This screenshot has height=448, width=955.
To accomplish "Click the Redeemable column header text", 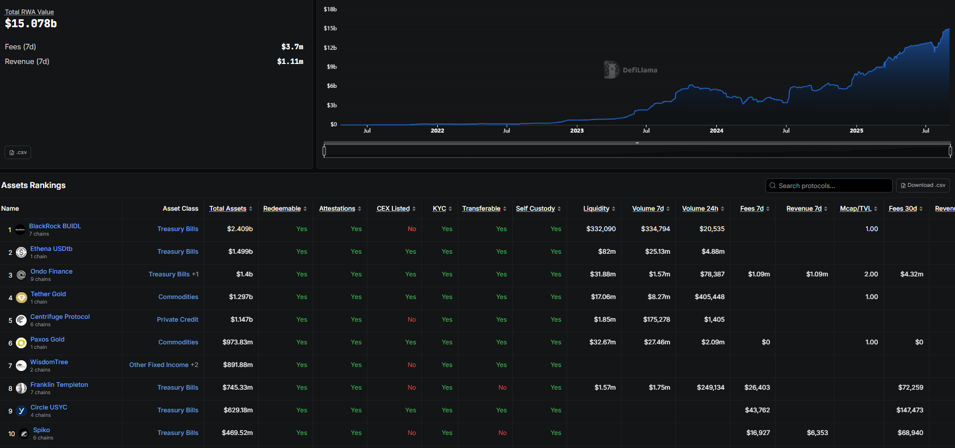I will (282, 208).
